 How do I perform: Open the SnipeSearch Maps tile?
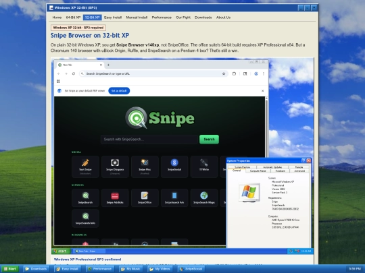point(204,198)
